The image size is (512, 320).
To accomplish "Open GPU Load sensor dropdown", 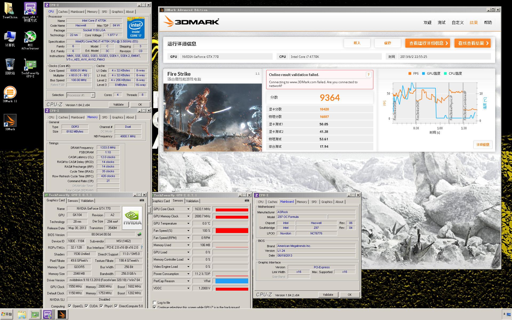I will pos(188,252).
